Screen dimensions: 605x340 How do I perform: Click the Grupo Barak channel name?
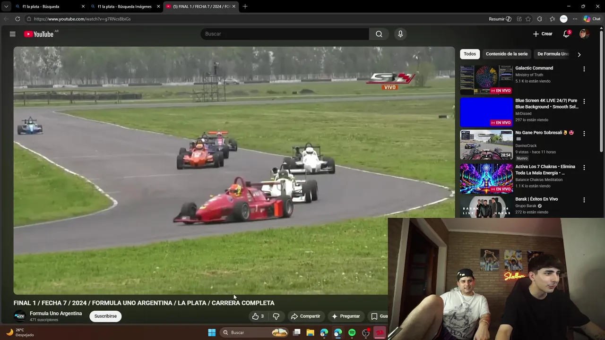[526, 206]
